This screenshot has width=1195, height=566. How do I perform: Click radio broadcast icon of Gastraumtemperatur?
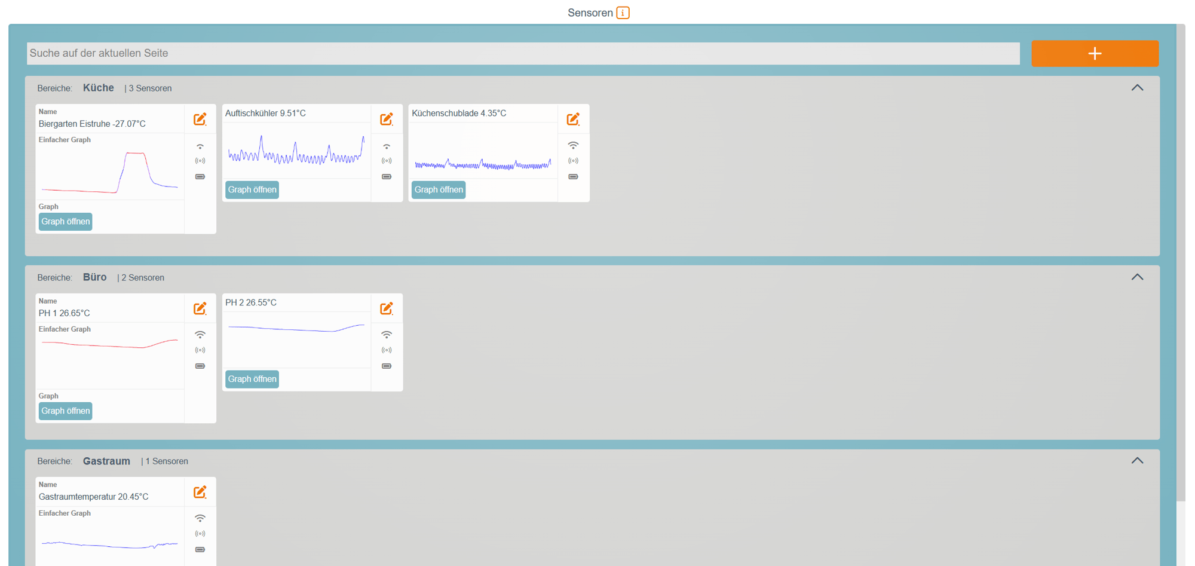click(200, 534)
